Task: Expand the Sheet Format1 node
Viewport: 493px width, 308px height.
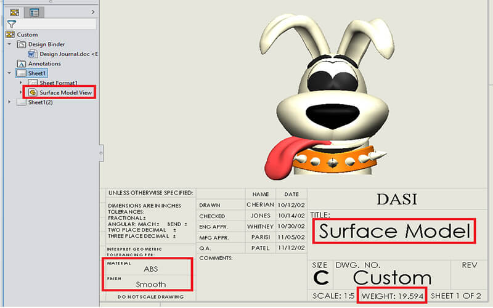Action: pyautogui.click(x=21, y=83)
